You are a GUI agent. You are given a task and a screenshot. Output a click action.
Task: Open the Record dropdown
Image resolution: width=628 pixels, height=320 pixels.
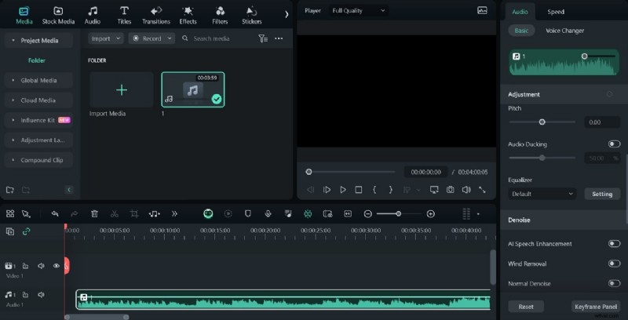152,38
